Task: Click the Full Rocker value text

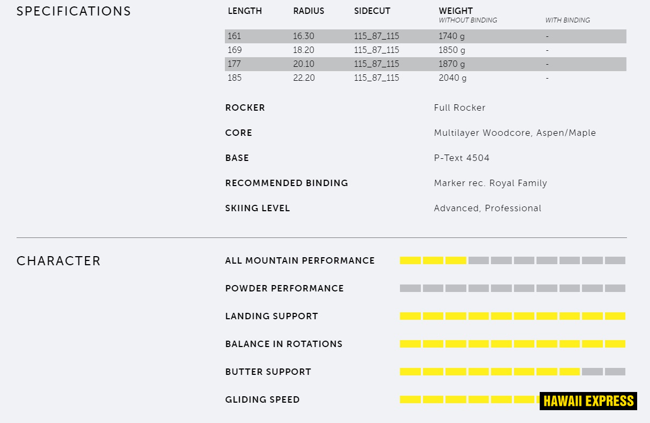Action: (459, 107)
